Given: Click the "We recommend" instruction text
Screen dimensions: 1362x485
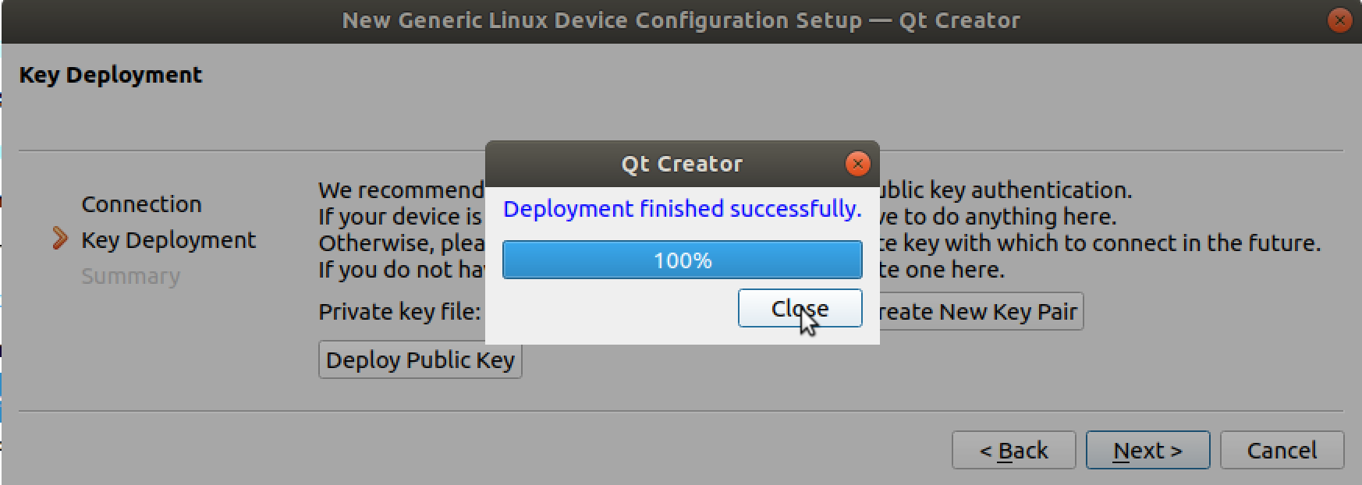Looking at the screenshot, I should coord(401,190).
